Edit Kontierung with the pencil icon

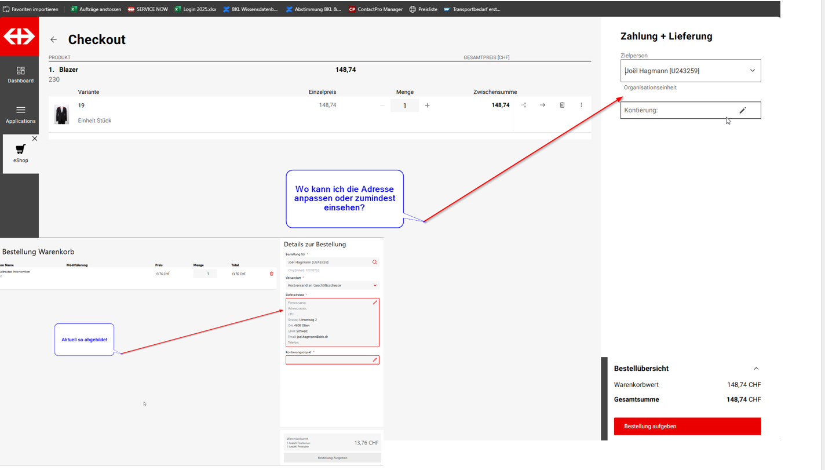[742, 110]
